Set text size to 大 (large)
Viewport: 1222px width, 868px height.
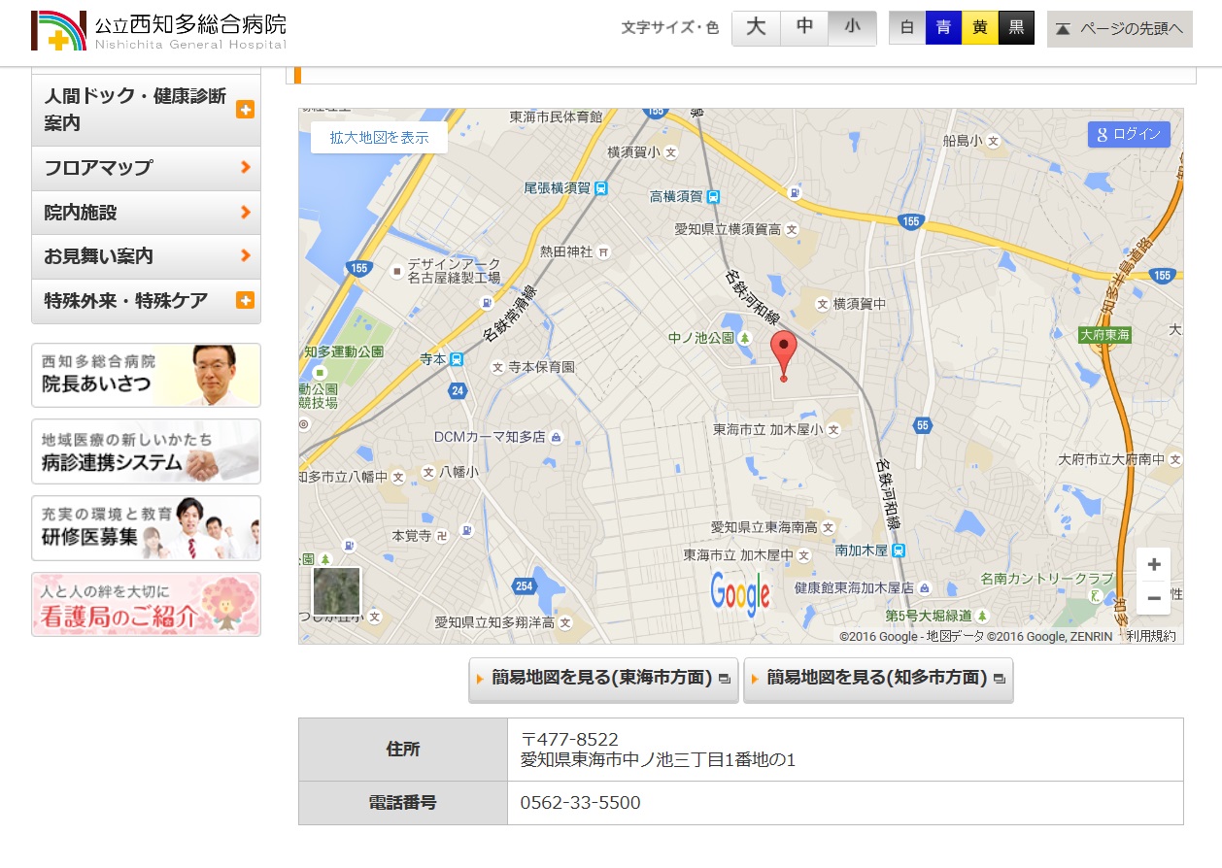[x=756, y=28]
